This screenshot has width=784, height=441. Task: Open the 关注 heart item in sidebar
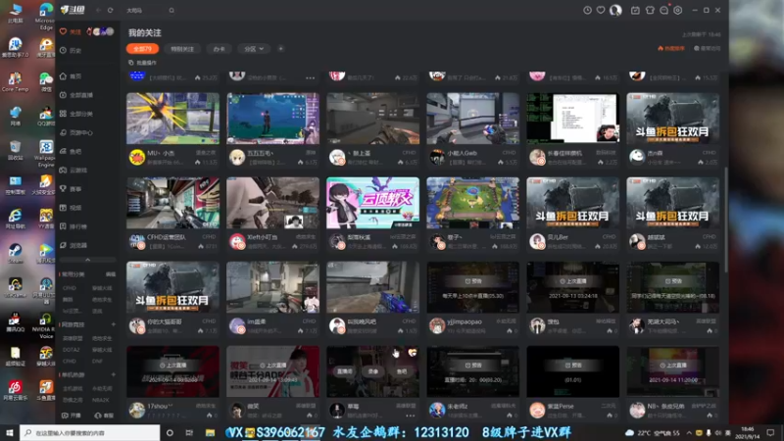(70, 31)
